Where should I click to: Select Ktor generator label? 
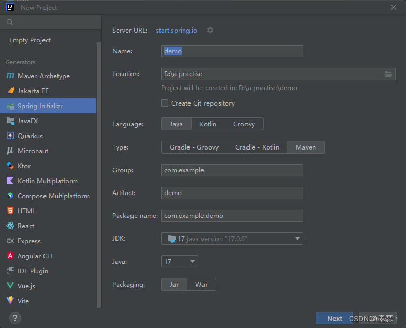[24, 166]
